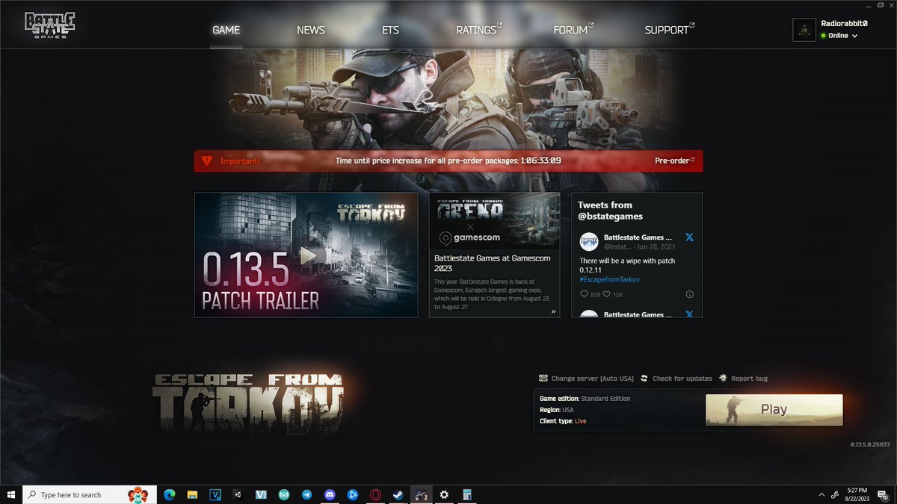The width and height of the screenshot is (897, 504).
Task: Click the Change server icon
Action: click(543, 379)
